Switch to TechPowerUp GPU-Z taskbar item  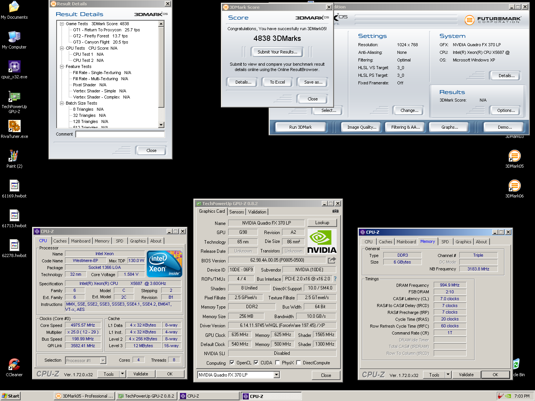[x=146, y=396]
